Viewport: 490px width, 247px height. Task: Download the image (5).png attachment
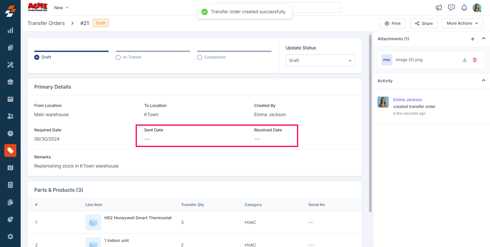pos(464,60)
